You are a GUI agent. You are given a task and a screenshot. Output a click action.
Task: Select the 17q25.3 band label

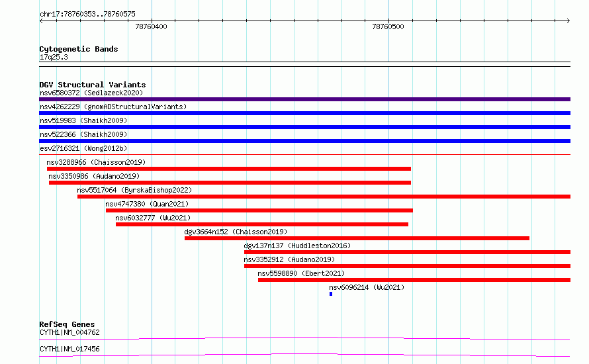pos(54,57)
